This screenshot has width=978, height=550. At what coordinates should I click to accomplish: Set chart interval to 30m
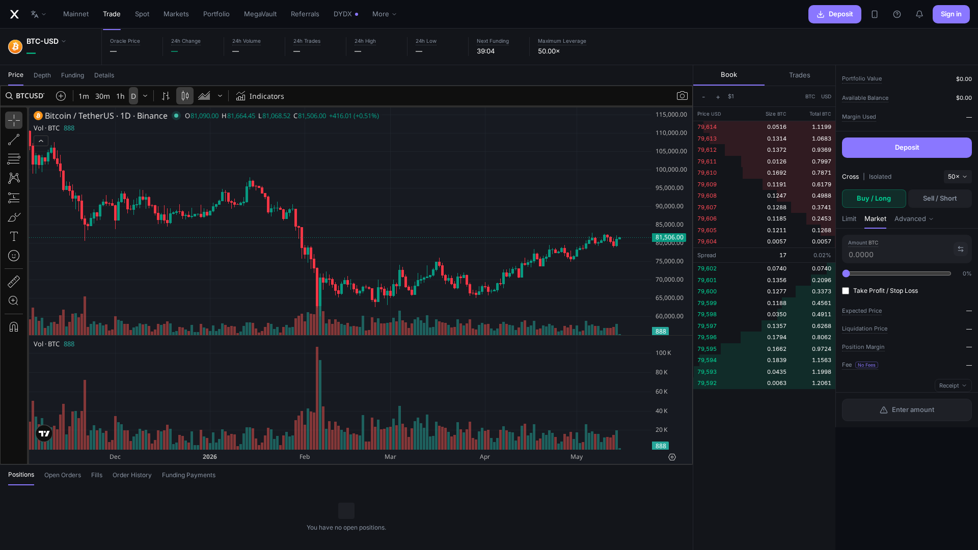pyautogui.click(x=102, y=96)
